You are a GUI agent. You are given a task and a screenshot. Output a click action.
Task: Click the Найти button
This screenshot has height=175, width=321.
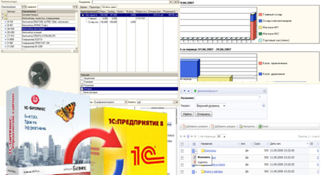(187, 114)
